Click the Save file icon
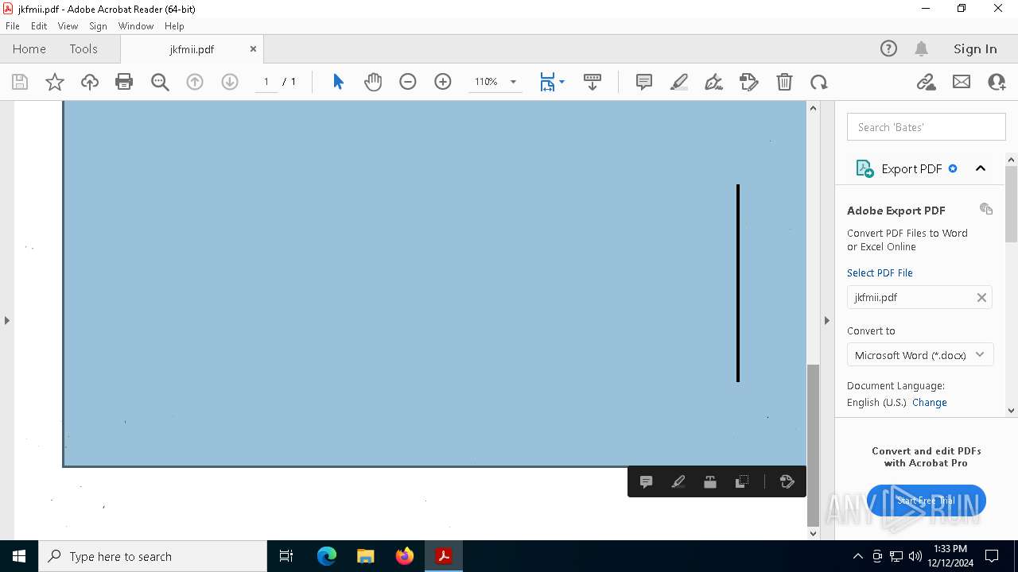The width and height of the screenshot is (1018, 572). (x=20, y=82)
